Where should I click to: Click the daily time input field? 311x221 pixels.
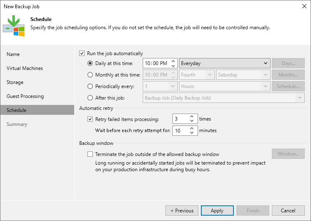point(156,63)
